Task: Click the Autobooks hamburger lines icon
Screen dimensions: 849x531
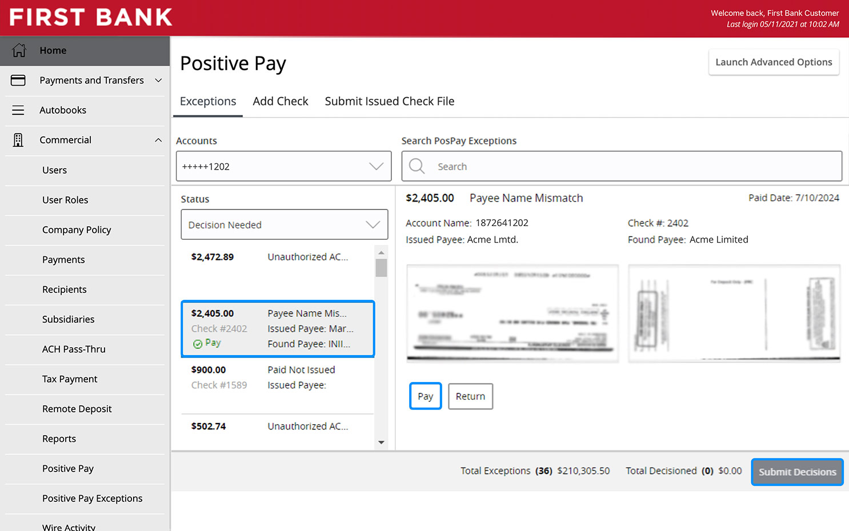Action: tap(18, 110)
